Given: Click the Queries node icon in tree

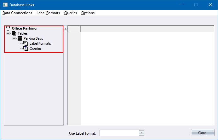Looking at the screenshot, I should (x=26, y=48).
